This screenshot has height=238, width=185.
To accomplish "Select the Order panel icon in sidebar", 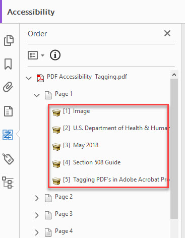I will pos(8,135).
